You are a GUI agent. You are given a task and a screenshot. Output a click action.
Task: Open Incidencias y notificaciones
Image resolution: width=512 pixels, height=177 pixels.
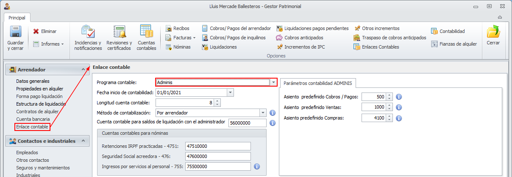tap(88, 38)
